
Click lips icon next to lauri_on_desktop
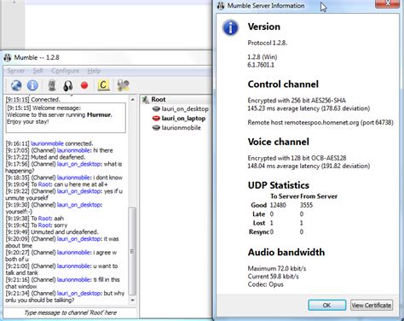pos(156,109)
